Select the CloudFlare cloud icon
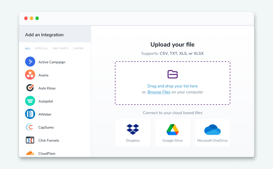 [x=30, y=153]
